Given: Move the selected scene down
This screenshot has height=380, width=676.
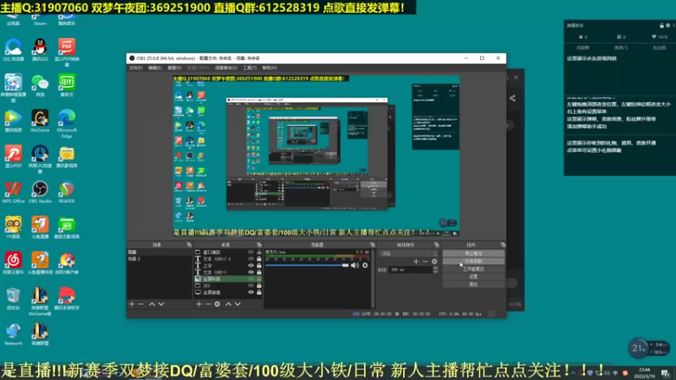Looking at the screenshot, I should point(161,304).
